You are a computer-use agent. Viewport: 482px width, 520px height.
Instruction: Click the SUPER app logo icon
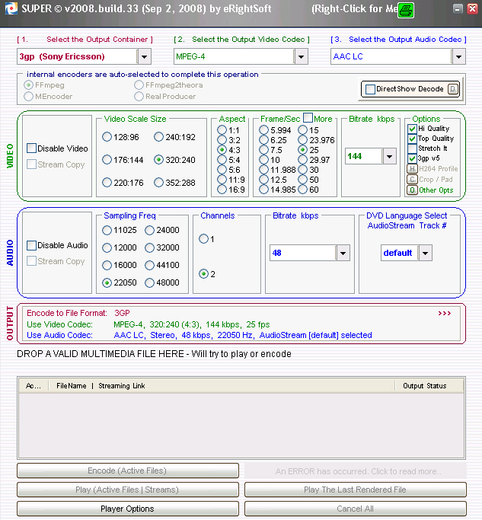[11, 8]
